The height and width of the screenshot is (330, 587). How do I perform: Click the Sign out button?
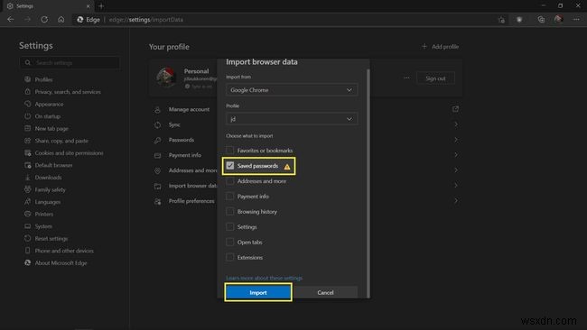click(435, 78)
